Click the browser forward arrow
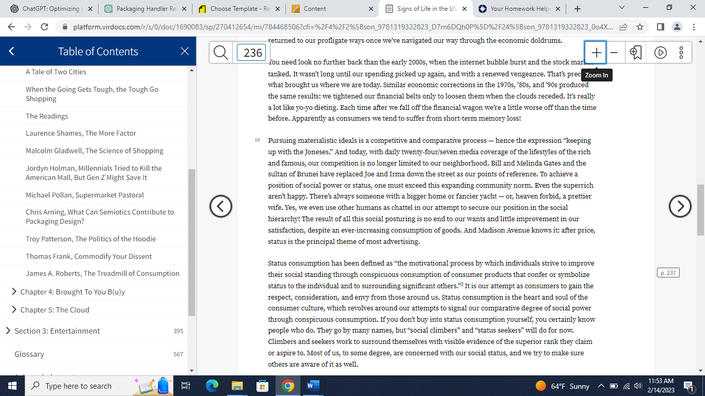This screenshot has height=396, width=705. coord(27,27)
